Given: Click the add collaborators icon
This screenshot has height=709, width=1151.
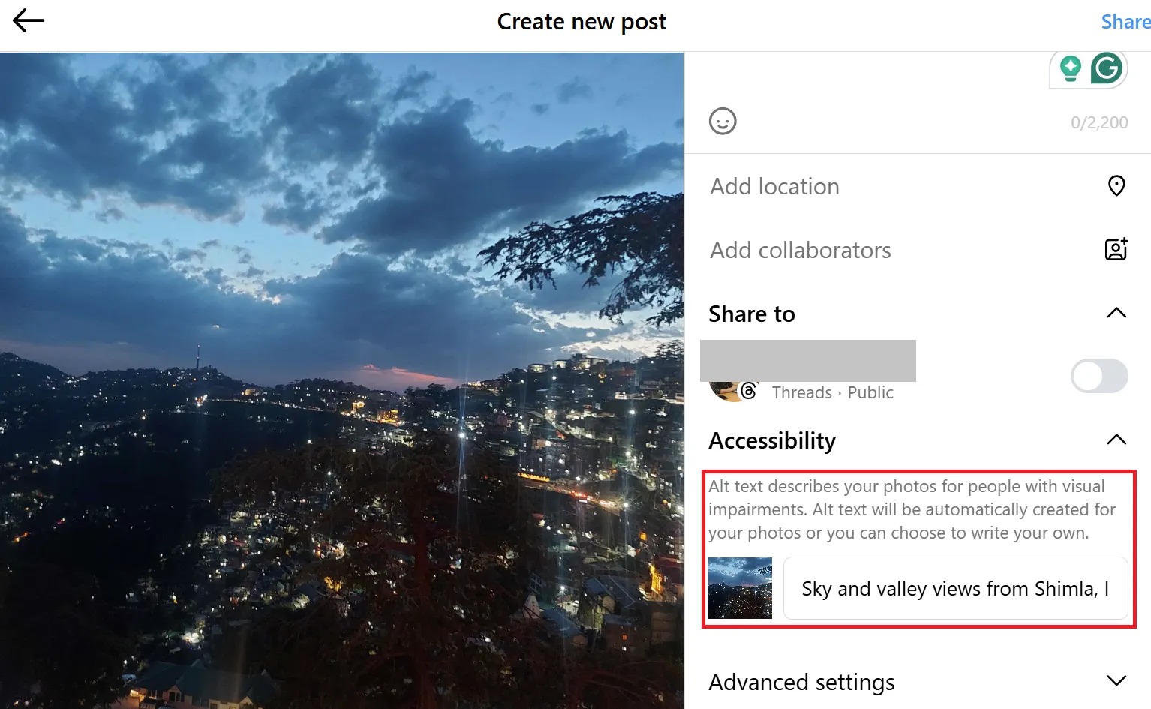Looking at the screenshot, I should 1116,249.
